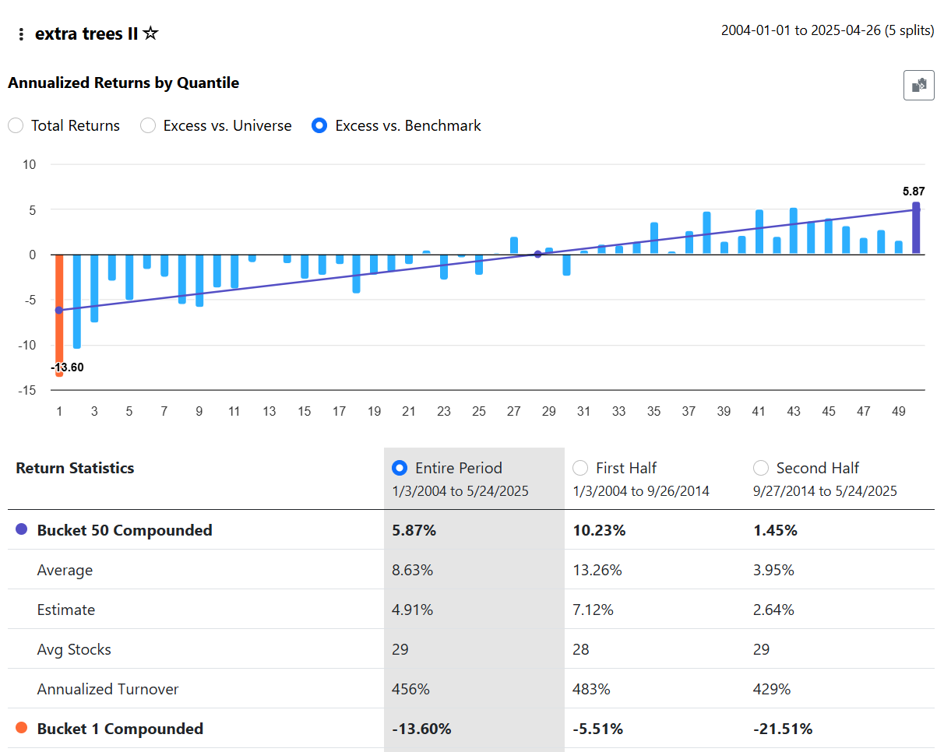The image size is (944, 752).
Task: Click the trend line's left endpoint dot
Action: click(x=59, y=310)
